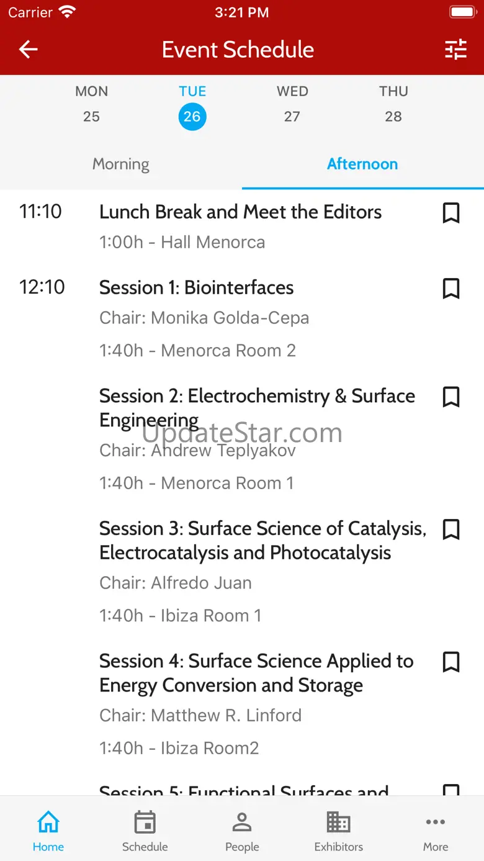Open the Exhibitors tab

coord(339,831)
